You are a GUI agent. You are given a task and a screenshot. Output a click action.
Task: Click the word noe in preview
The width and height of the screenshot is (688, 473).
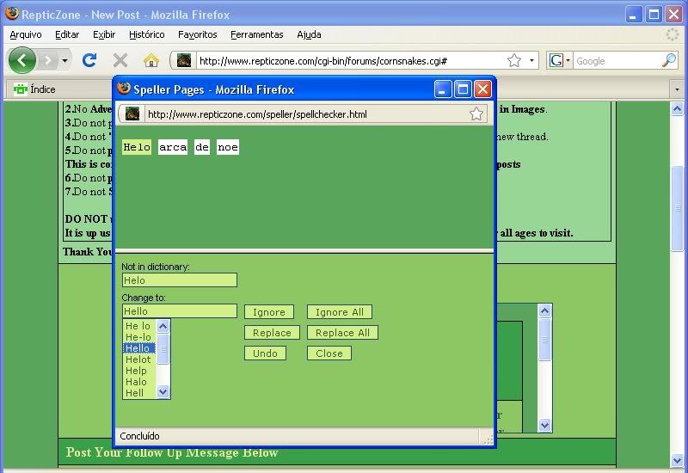pyautogui.click(x=228, y=147)
